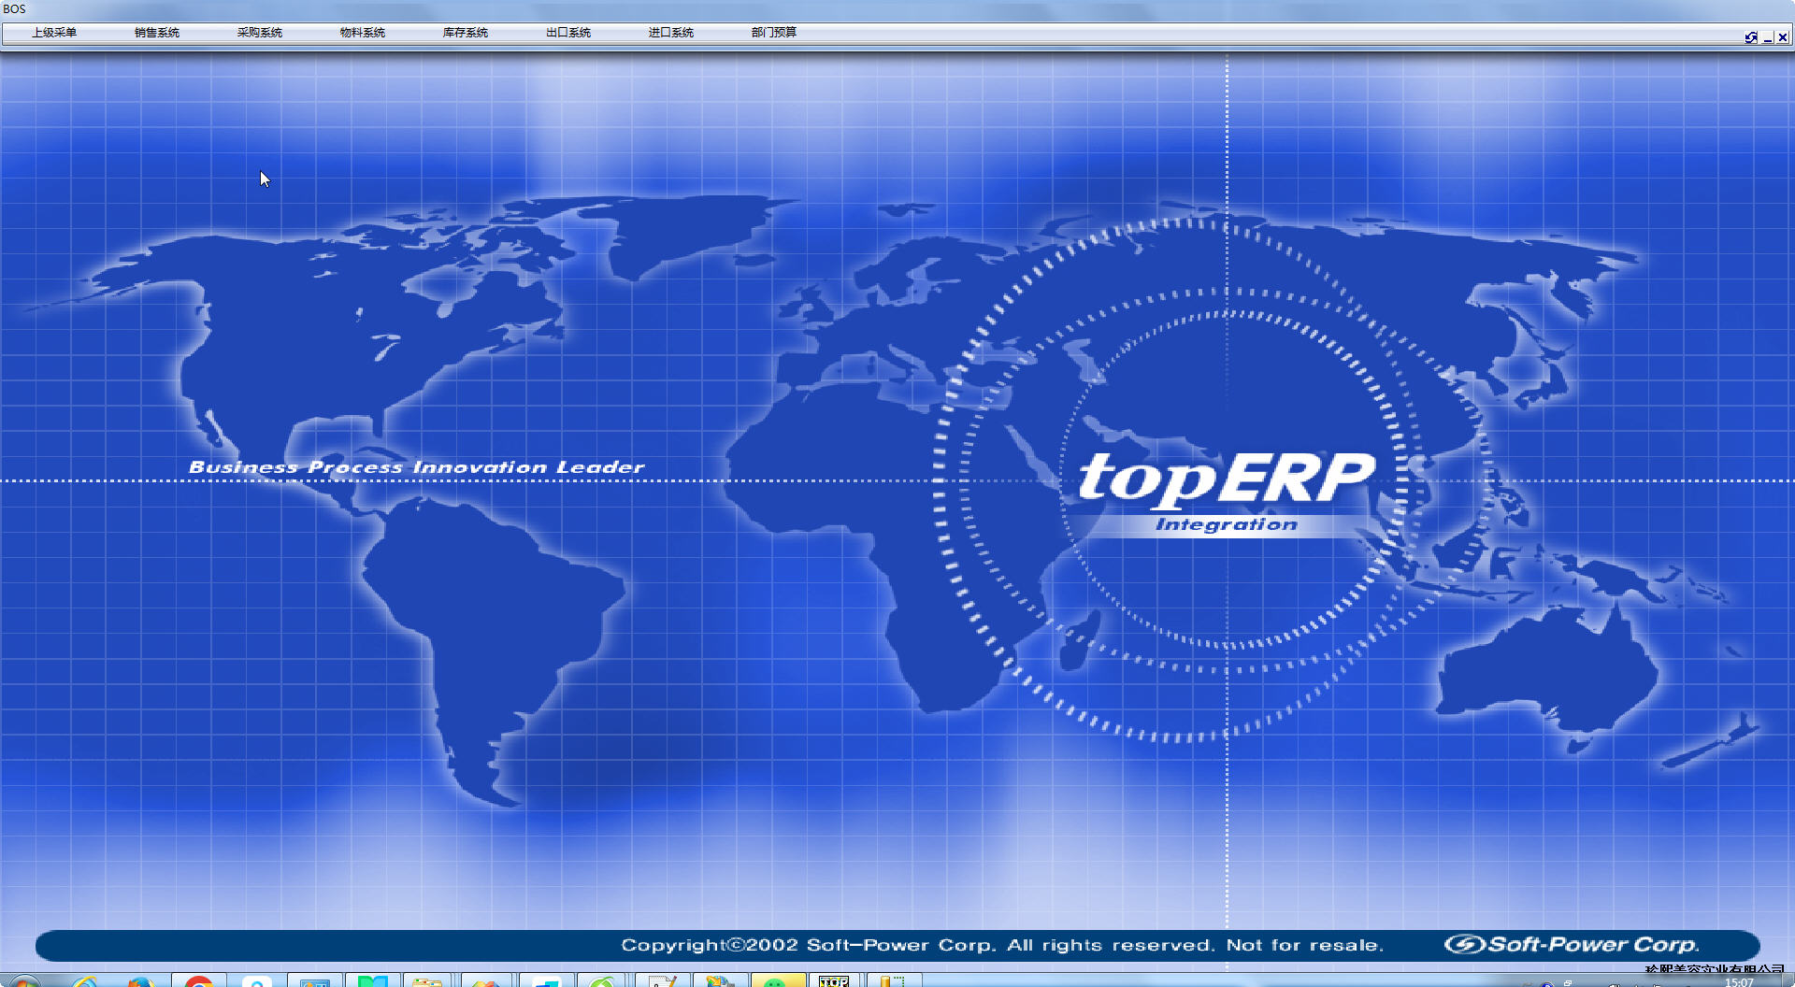This screenshot has height=987, width=1795.
Task: Open the 销售系统 menu
Action: coord(157,33)
